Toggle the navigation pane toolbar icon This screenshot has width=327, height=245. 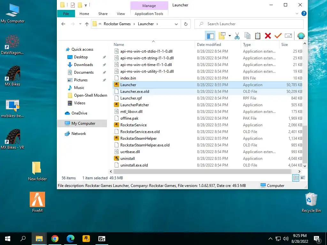point(210,36)
